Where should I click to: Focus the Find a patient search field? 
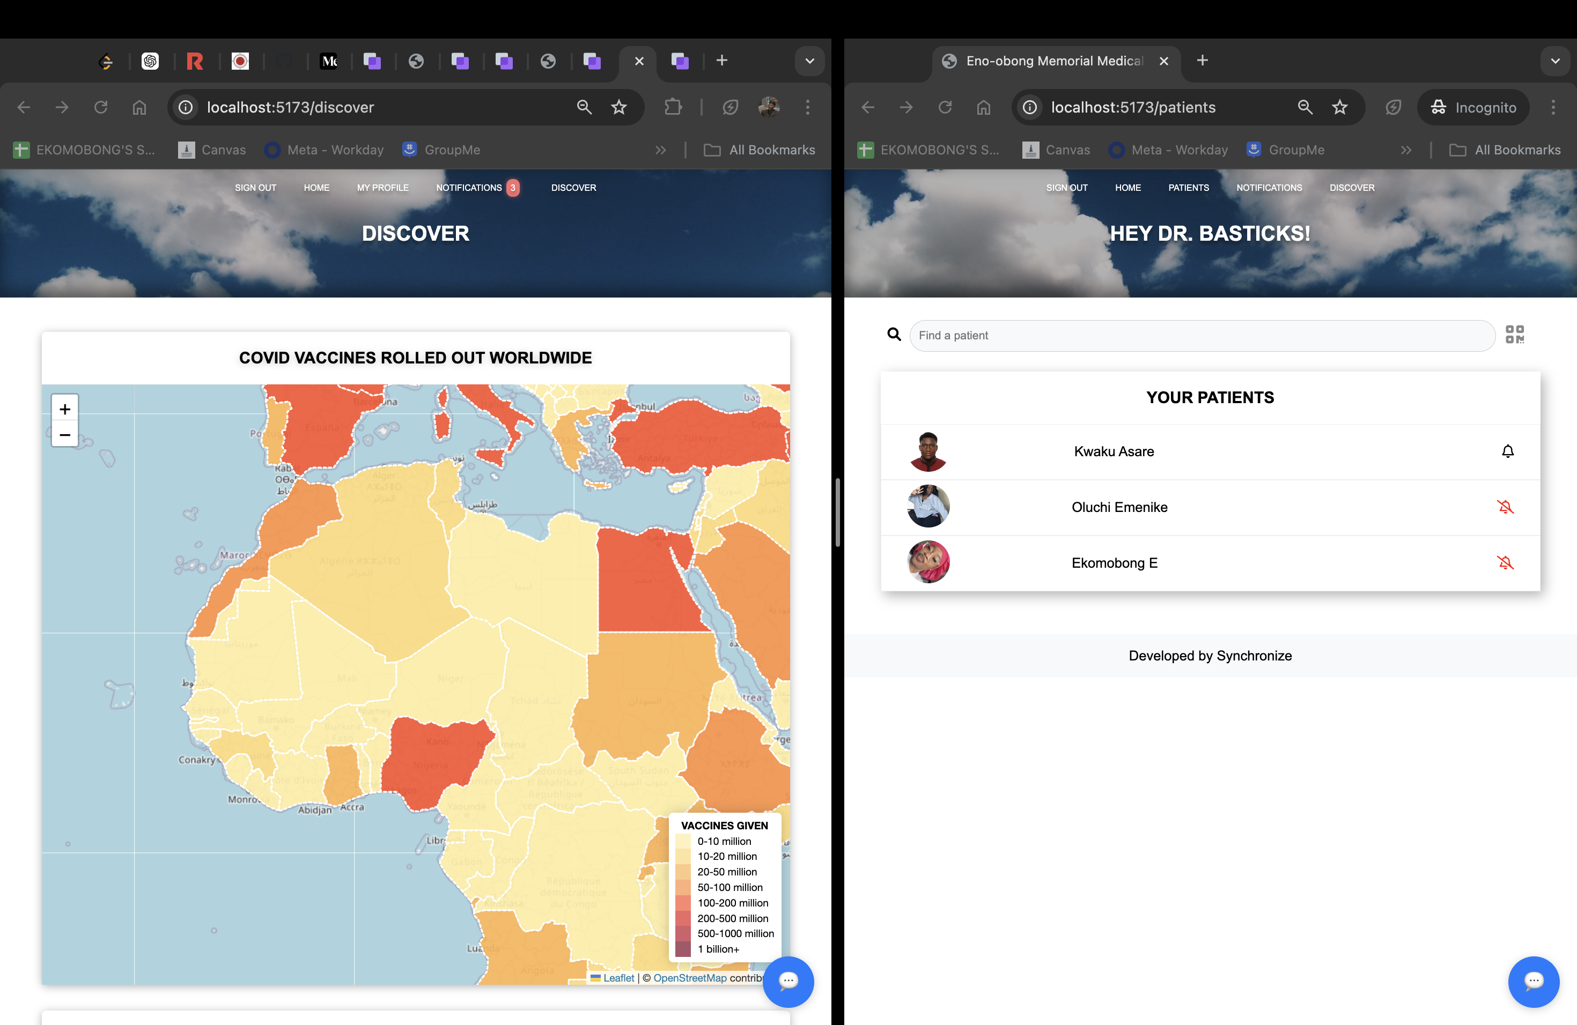click(x=1202, y=336)
